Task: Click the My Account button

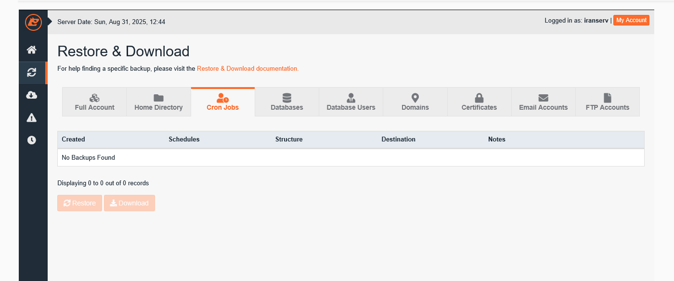Action: (631, 20)
